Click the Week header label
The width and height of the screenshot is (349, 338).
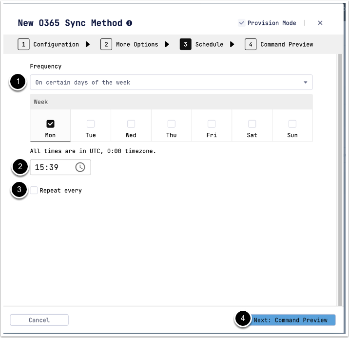[41, 102]
